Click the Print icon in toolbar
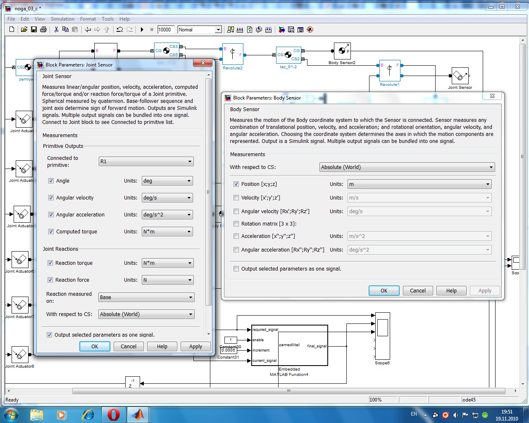 click(x=43, y=29)
